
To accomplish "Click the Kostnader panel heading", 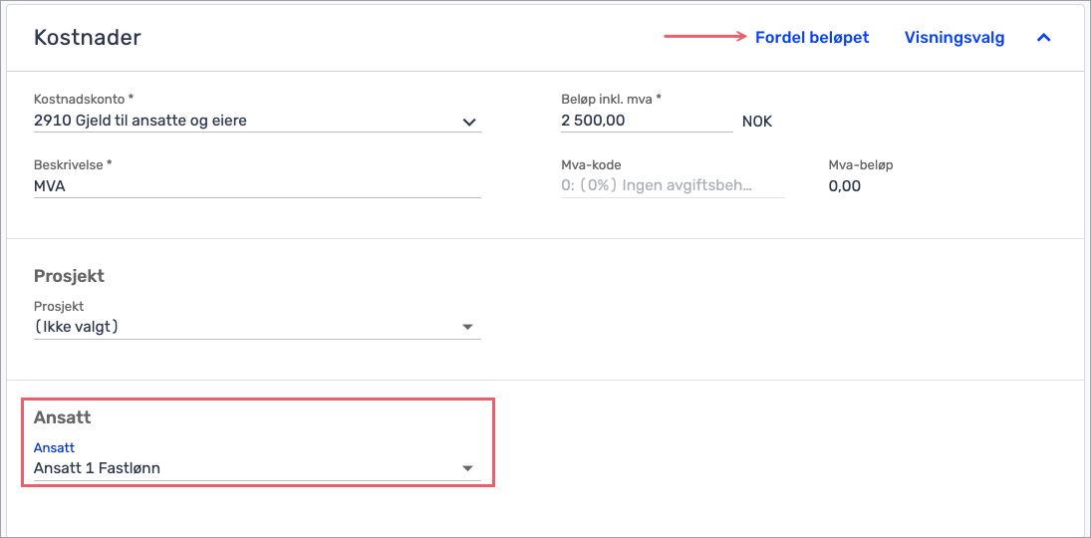I will 88,38.
